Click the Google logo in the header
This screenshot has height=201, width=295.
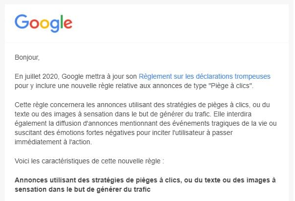click(x=44, y=22)
